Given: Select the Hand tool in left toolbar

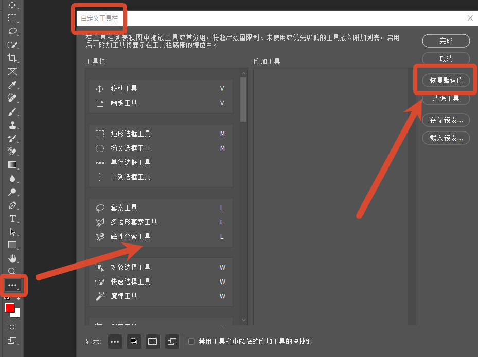Looking at the screenshot, I should pyautogui.click(x=12, y=259).
